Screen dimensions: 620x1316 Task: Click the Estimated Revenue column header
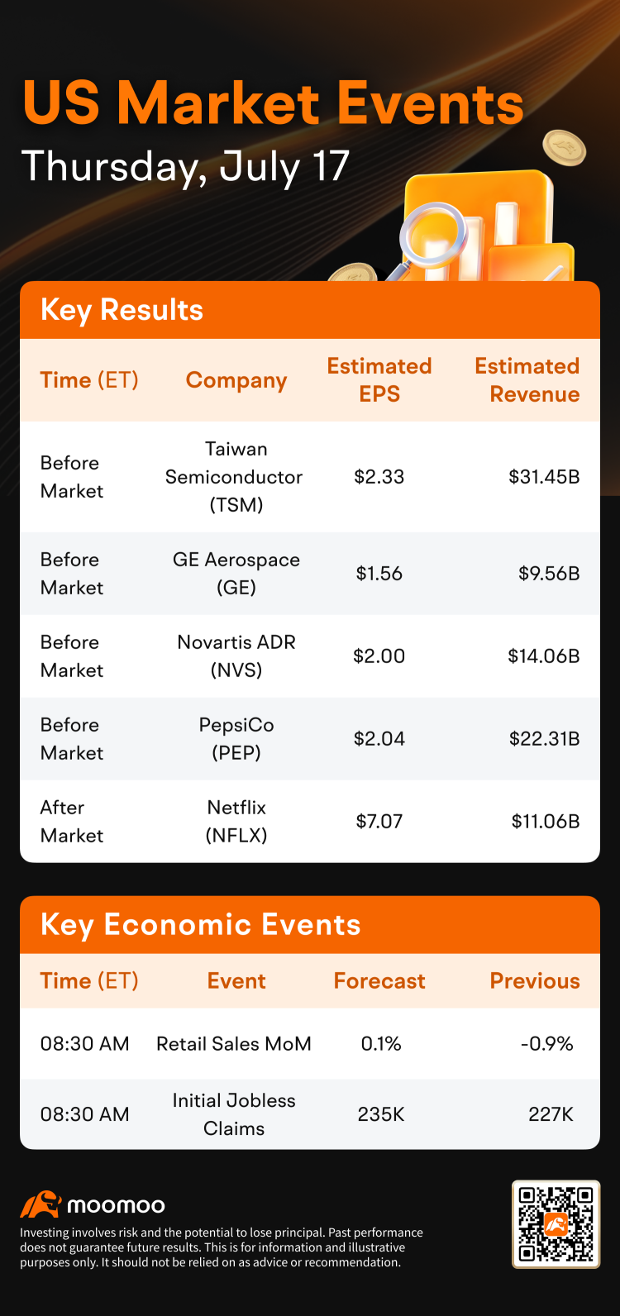click(x=527, y=380)
